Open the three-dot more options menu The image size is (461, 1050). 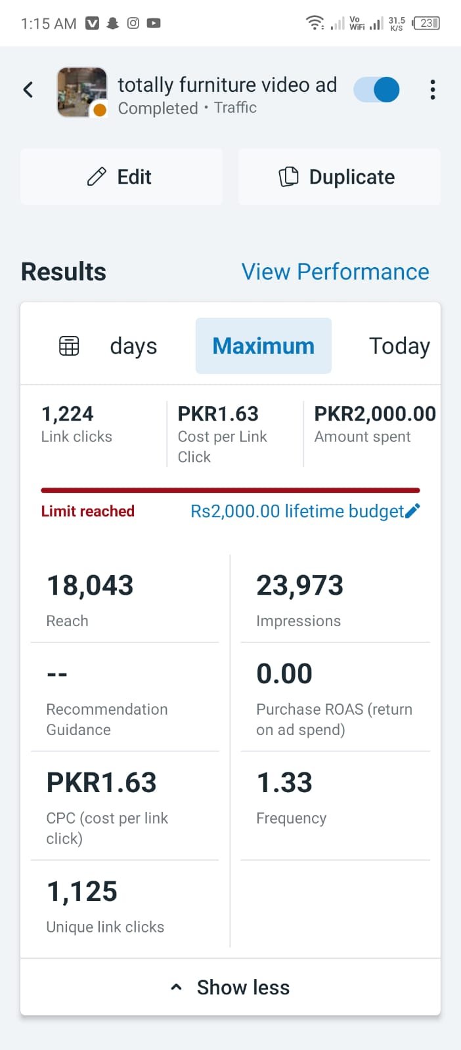pos(432,90)
